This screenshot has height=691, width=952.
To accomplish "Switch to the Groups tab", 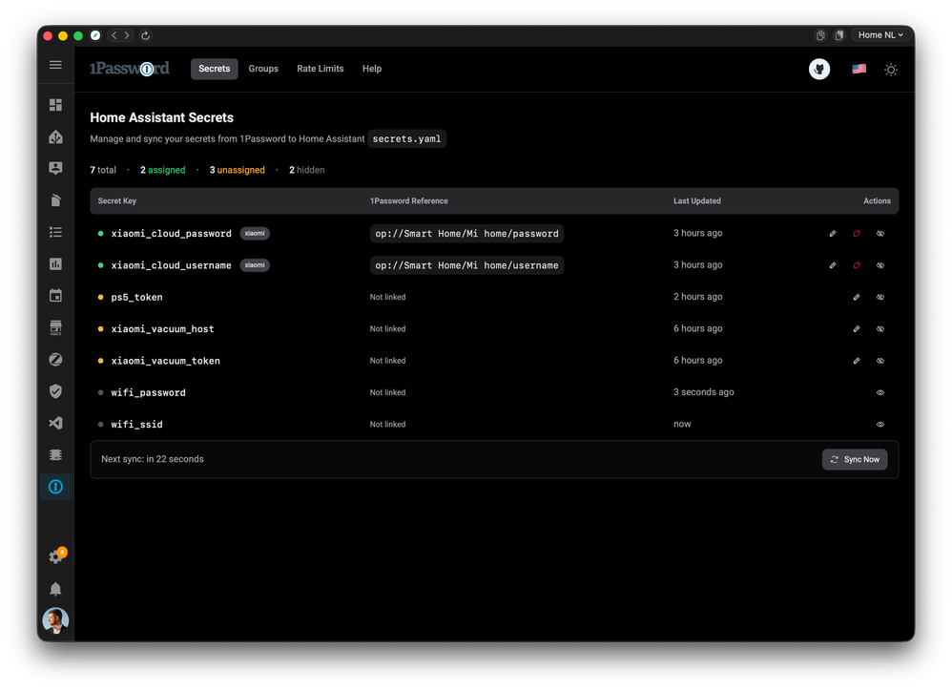I will [263, 69].
